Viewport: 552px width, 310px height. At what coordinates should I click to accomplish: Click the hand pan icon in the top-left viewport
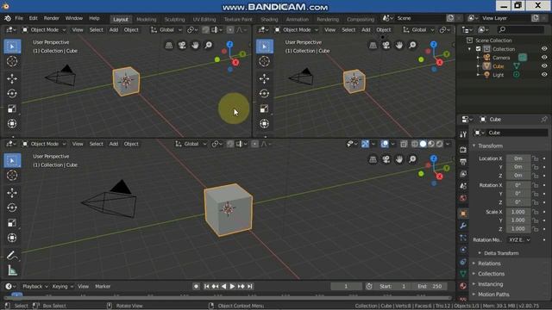195,45
